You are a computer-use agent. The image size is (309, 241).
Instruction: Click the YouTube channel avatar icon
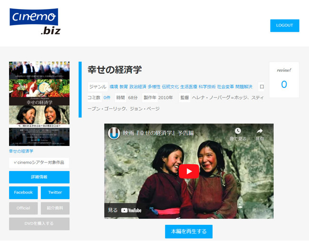coord(114,133)
